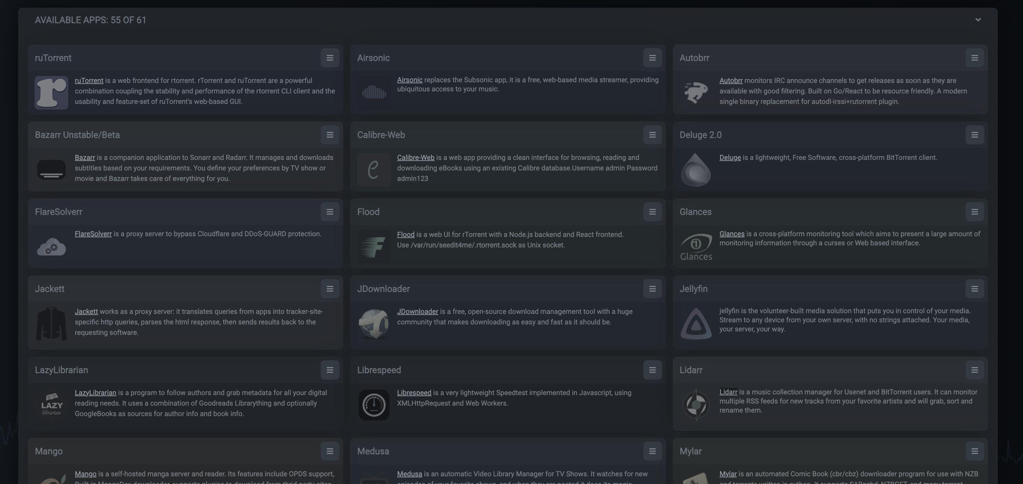This screenshot has height=484, width=1023.
Task: Follow the Airsonic description link
Action: pyautogui.click(x=409, y=80)
